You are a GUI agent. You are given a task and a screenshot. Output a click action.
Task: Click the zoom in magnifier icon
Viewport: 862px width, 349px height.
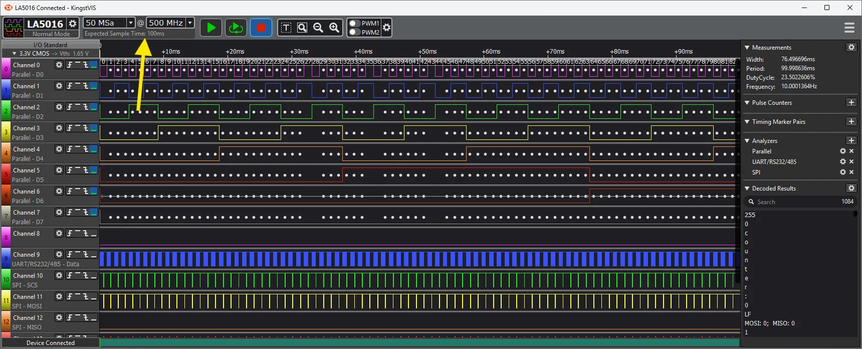coord(334,28)
